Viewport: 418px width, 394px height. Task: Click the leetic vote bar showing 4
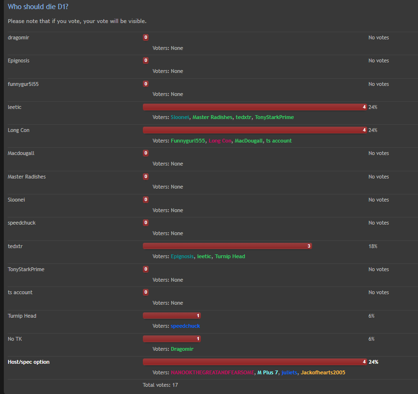[x=255, y=107]
